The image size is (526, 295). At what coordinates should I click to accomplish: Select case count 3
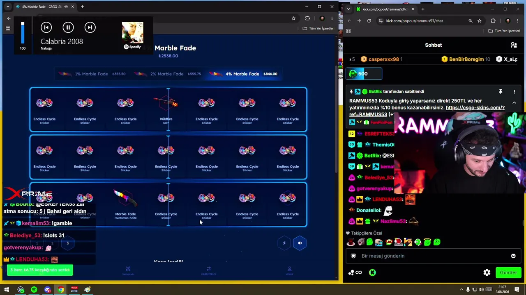[67, 243]
